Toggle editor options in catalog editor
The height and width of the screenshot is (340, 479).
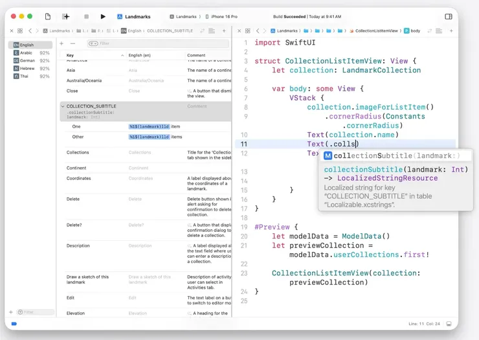(212, 31)
